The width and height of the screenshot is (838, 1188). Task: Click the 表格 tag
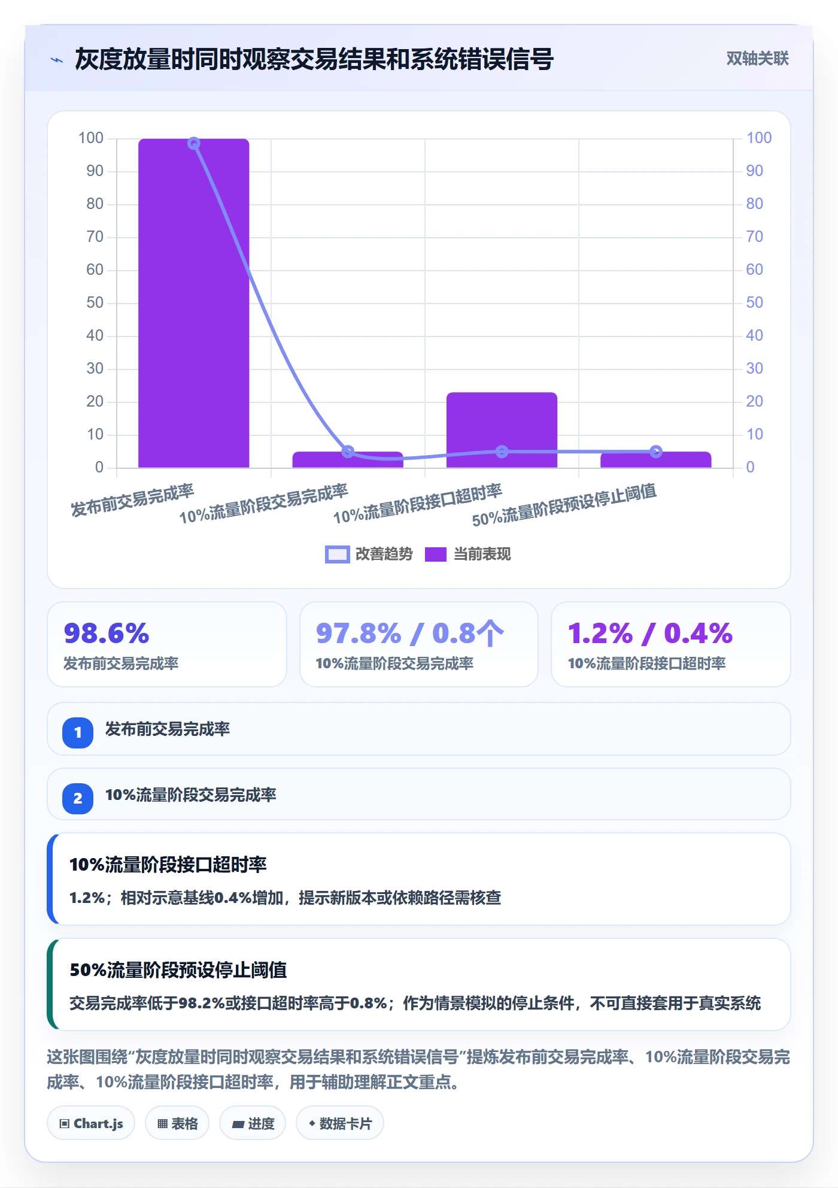coord(177,1123)
